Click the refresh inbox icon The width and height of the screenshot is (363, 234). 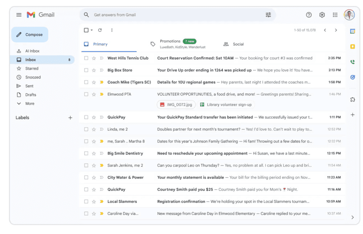click(x=100, y=30)
